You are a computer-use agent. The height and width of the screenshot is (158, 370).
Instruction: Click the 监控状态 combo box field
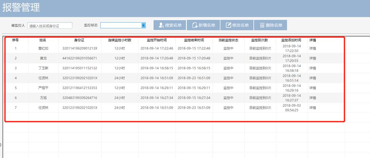tap(121, 25)
